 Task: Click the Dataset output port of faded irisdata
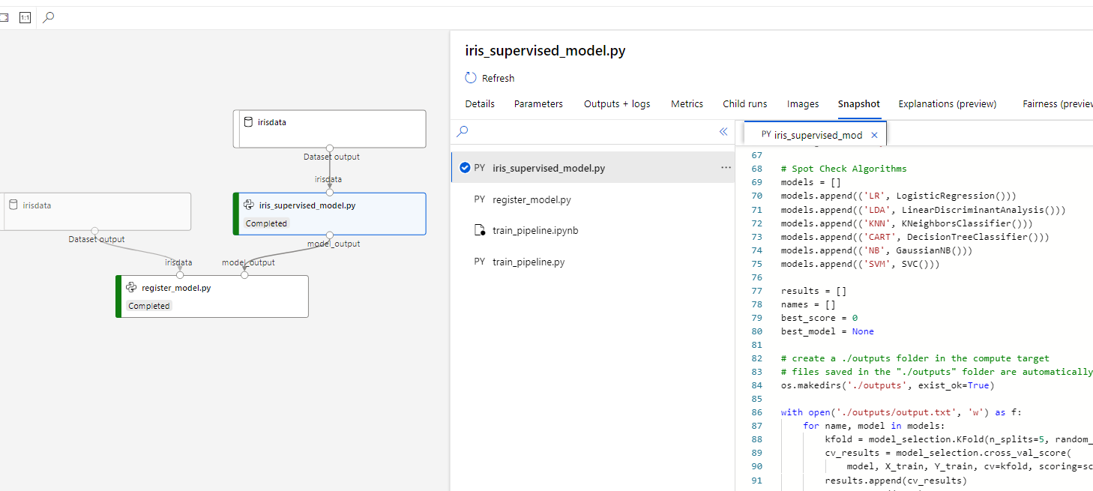pyautogui.click(x=94, y=230)
